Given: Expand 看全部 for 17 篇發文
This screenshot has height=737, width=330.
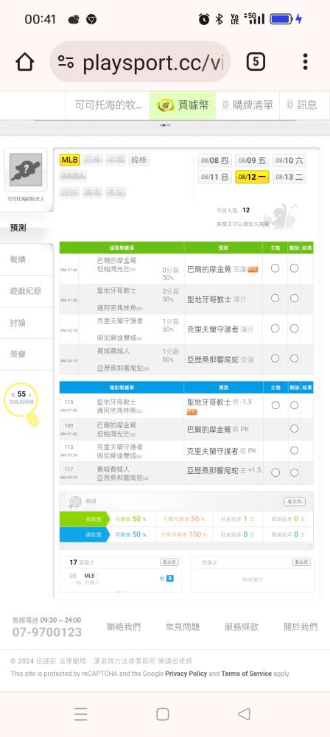Looking at the screenshot, I should click(169, 562).
